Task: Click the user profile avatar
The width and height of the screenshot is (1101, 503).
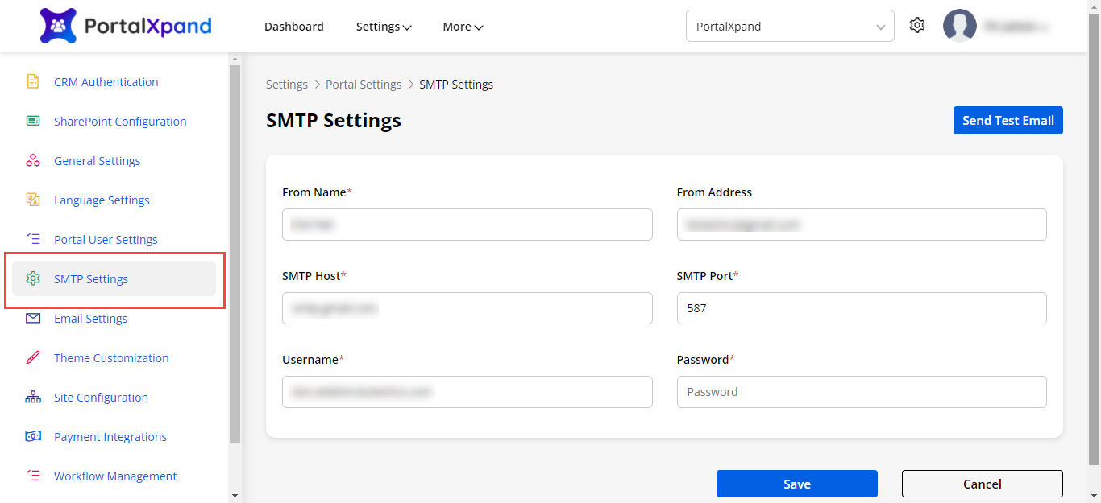Action: pos(959,26)
